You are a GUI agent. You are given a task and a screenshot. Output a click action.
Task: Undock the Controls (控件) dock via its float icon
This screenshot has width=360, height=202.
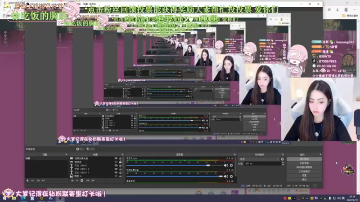click(320, 154)
